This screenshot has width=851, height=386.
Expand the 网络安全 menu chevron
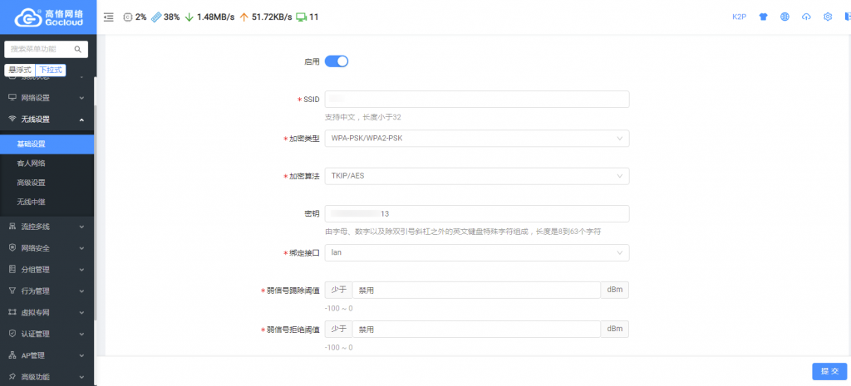(x=81, y=248)
